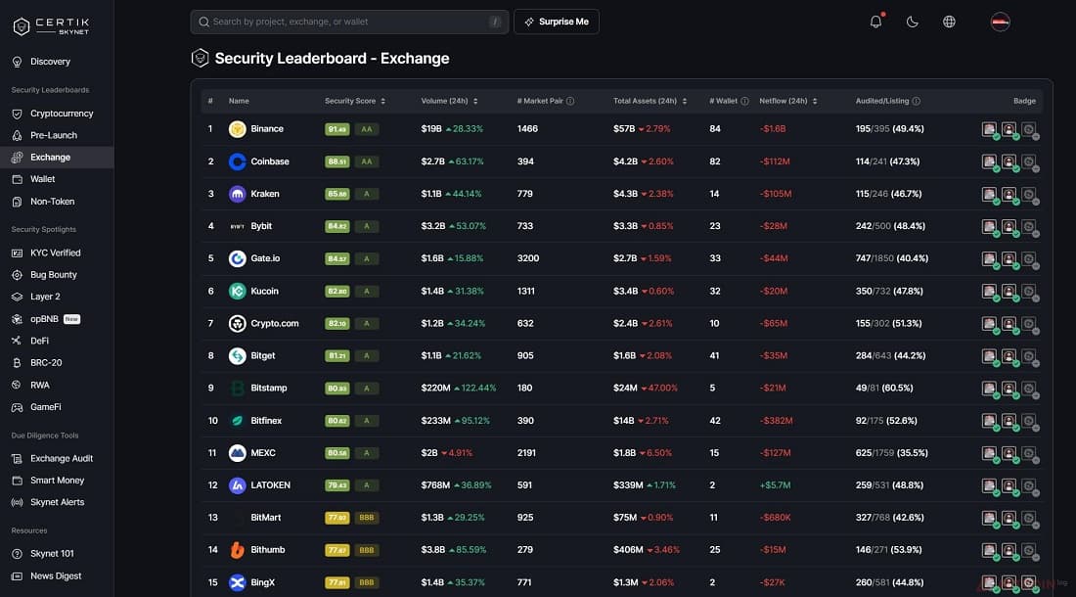
Task: Open the language globe menu
Action: [x=949, y=22]
